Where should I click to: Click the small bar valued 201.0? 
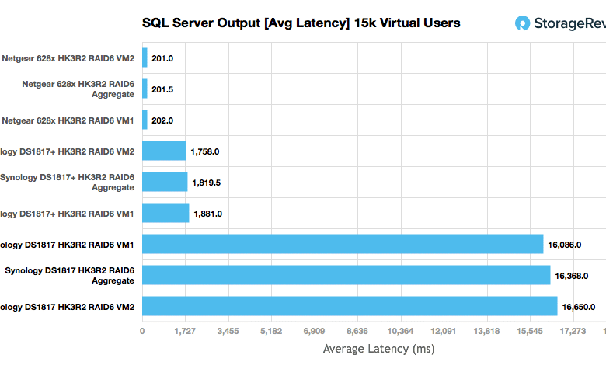[x=145, y=57]
